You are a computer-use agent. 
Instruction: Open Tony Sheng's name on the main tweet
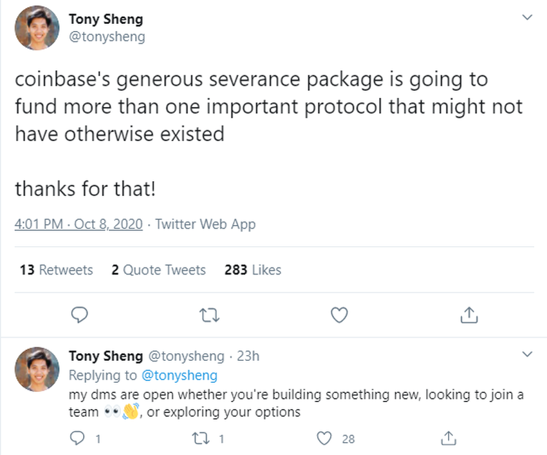106,19
